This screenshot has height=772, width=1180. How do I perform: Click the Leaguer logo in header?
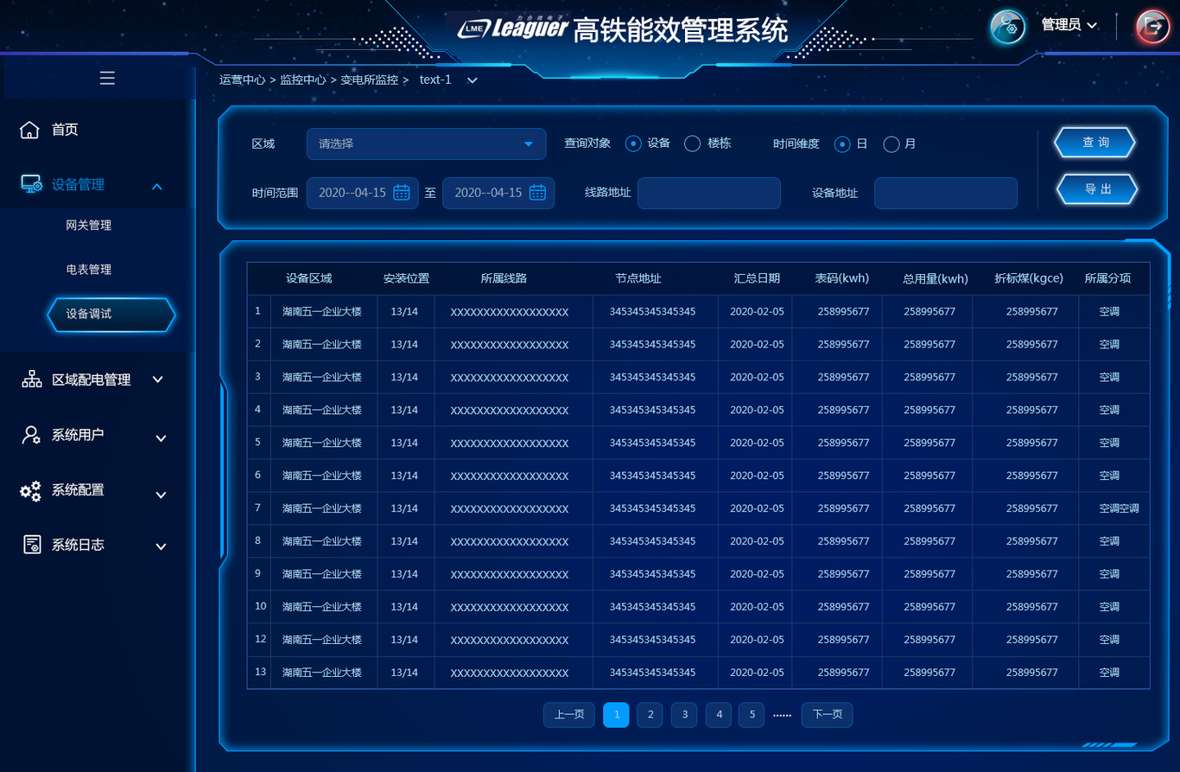[513, 29]
